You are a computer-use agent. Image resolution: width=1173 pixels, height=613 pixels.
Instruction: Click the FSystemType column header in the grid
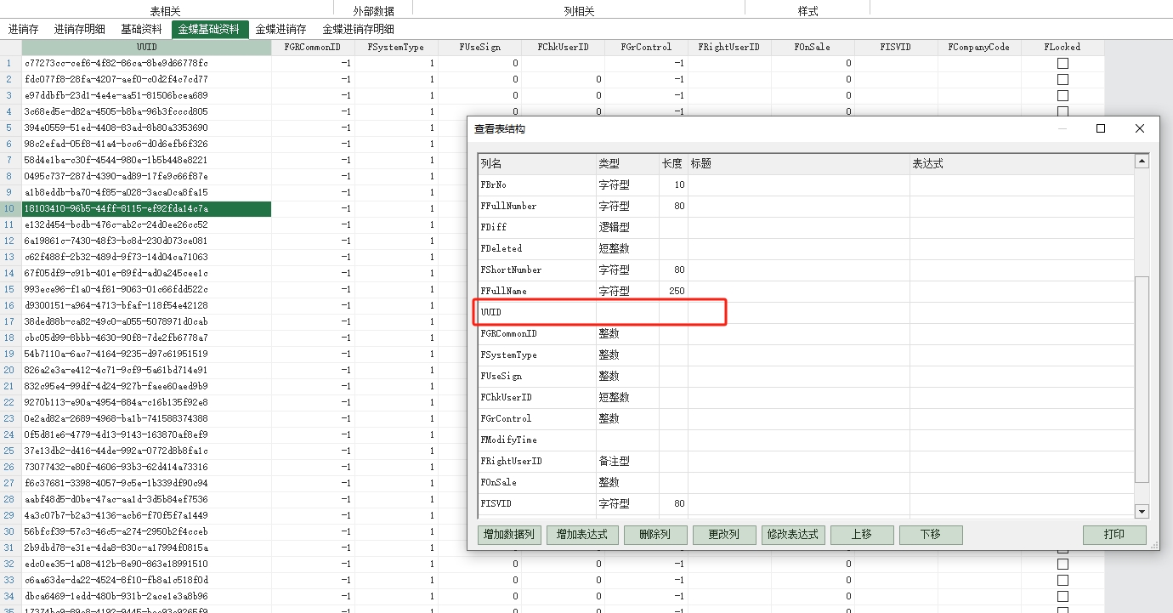[396, 48]
